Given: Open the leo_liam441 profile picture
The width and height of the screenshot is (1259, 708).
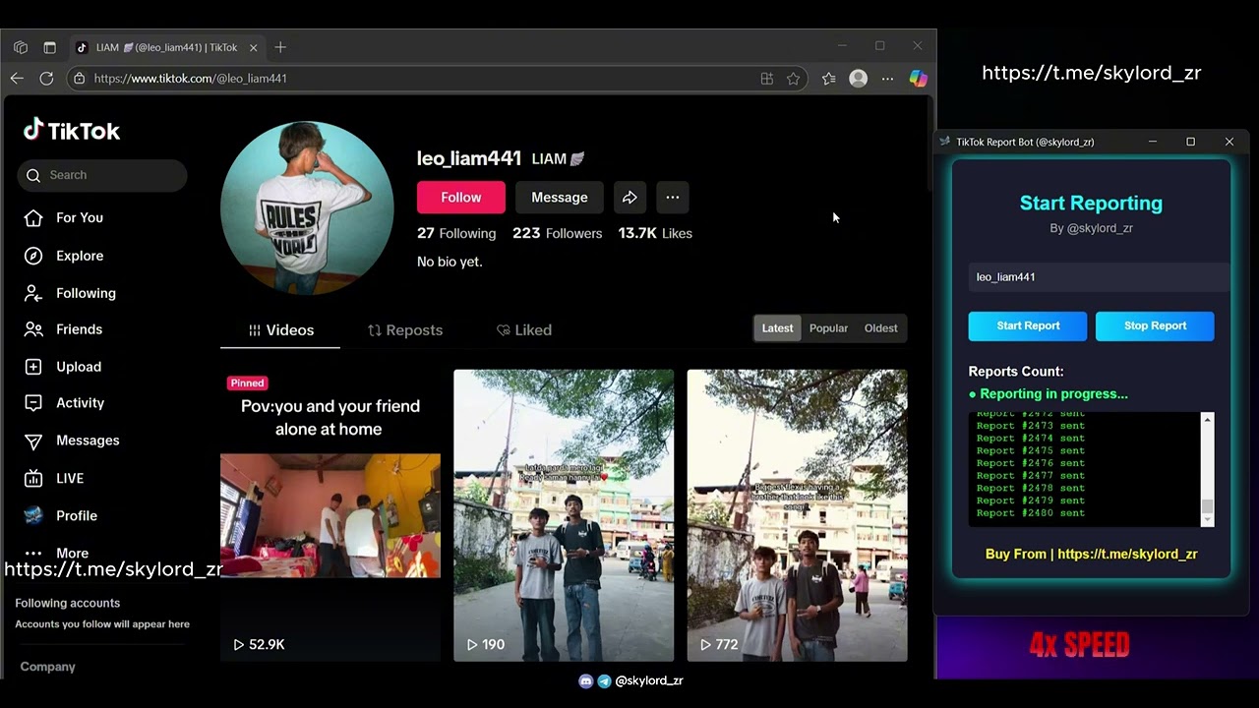Looking at the screenshot, I should tap(307, 207).
